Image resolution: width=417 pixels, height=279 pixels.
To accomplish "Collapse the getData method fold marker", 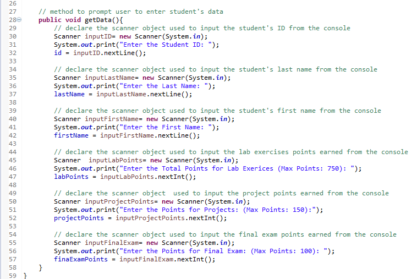I will [20, 20].
